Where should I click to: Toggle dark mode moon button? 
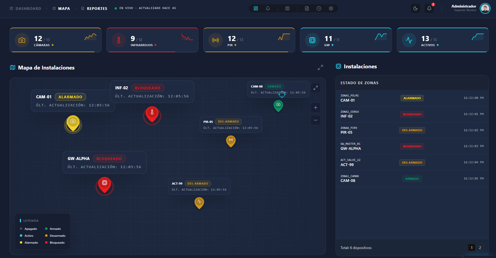pos(415,8)
